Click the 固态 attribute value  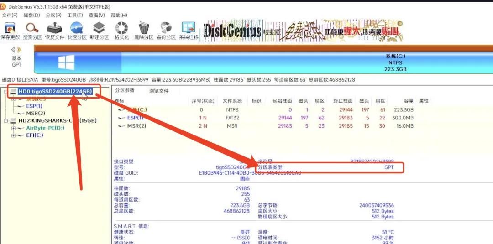point(245,178)
